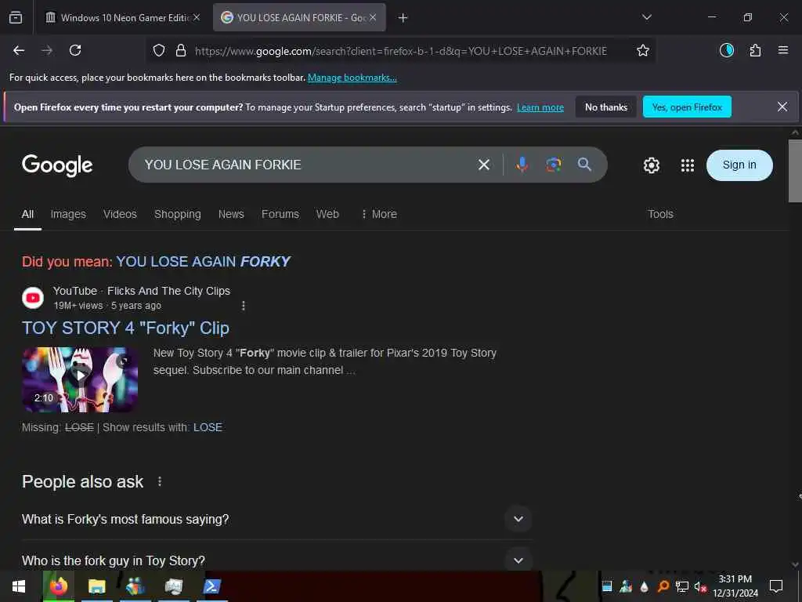The image size is (802, 602).
Task: Open Google apps grid
Action: coord(688,165)
